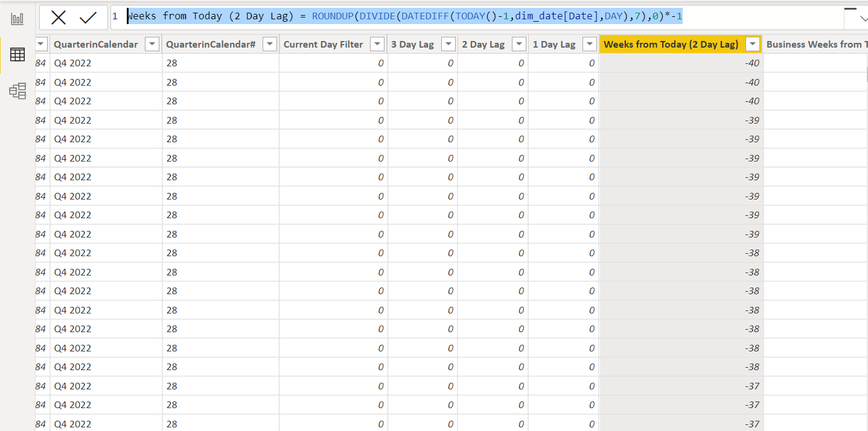Image resolution: width=868 pixels, height=431 pixels.
Task: Select the Current Day Filter header
Action: tap(324, 44)
